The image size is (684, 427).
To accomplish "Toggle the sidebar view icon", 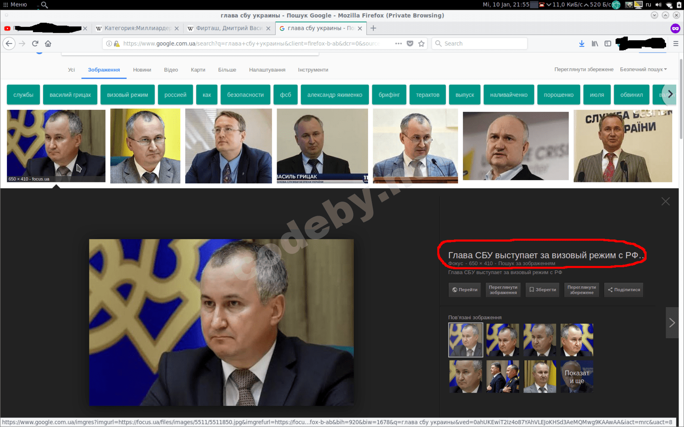I will tap(607, 44).
